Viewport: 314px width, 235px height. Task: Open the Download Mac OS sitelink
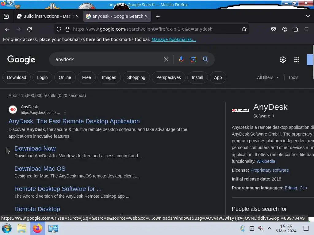click(40, 169)
